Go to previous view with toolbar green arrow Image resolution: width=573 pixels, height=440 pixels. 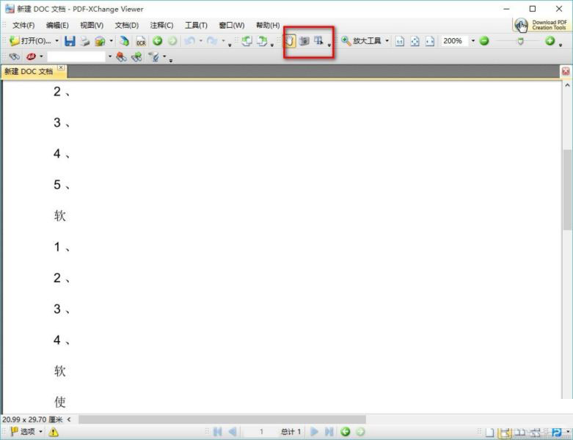158,41
